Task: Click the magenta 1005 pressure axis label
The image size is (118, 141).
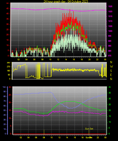Action: tap(110, 26)
